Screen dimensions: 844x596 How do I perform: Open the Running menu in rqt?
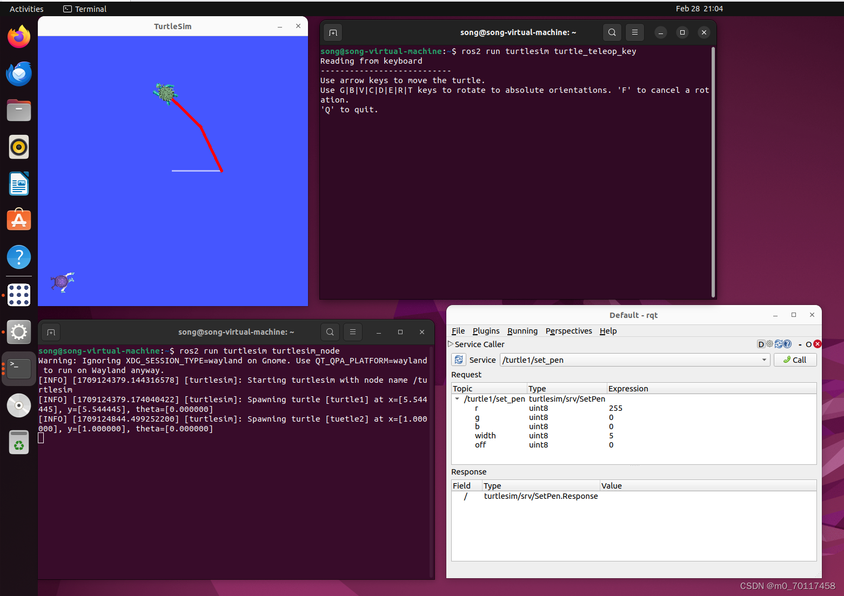pos(522,331)
